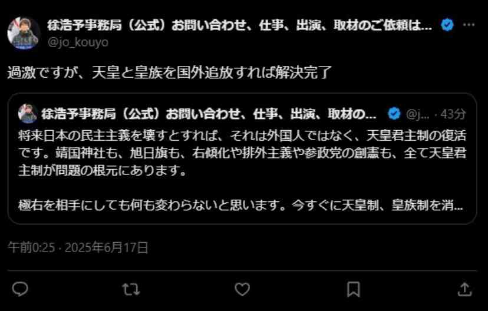Click the main post's display name
This screenshot has width=488, height=311.
240,25
